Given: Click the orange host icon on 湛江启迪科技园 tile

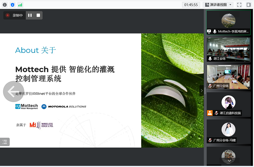Looking at the screenshot, I should 210,113.
